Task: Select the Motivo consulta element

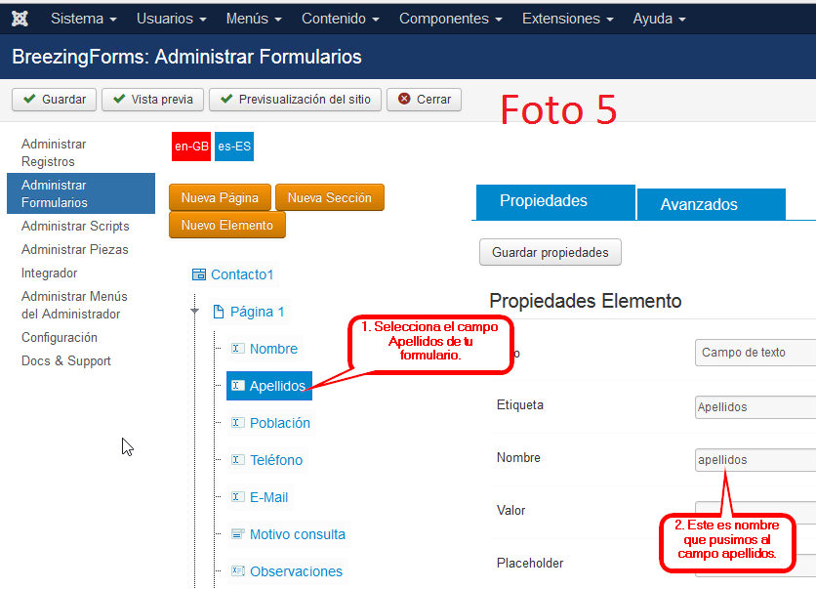Action: pyautogui.click(x=297, y=534)
